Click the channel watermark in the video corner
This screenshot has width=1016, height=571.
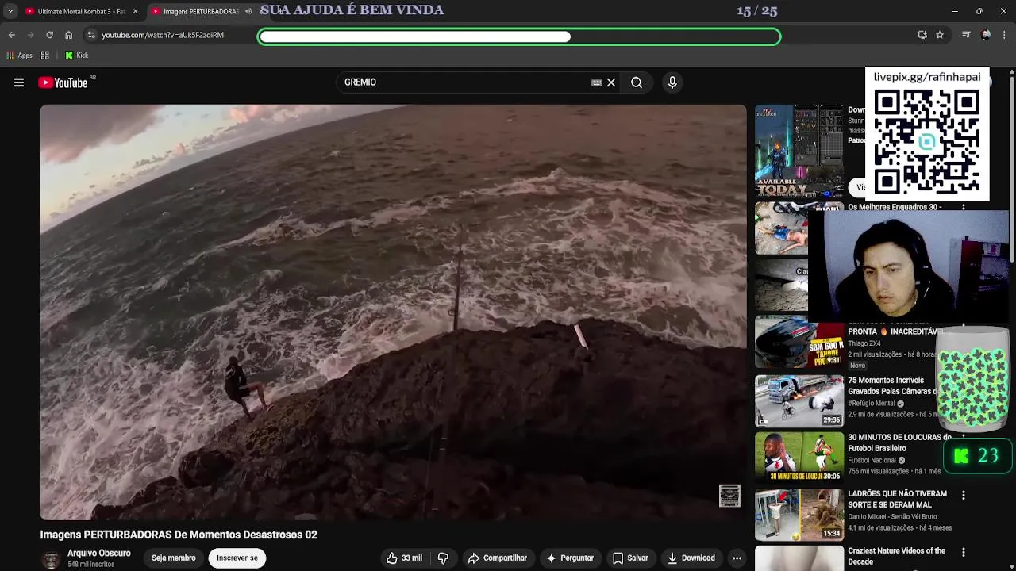(x=729, y=496)
